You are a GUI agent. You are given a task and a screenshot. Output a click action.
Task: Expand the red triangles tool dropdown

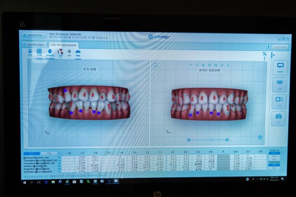click(x=60, y=57)
